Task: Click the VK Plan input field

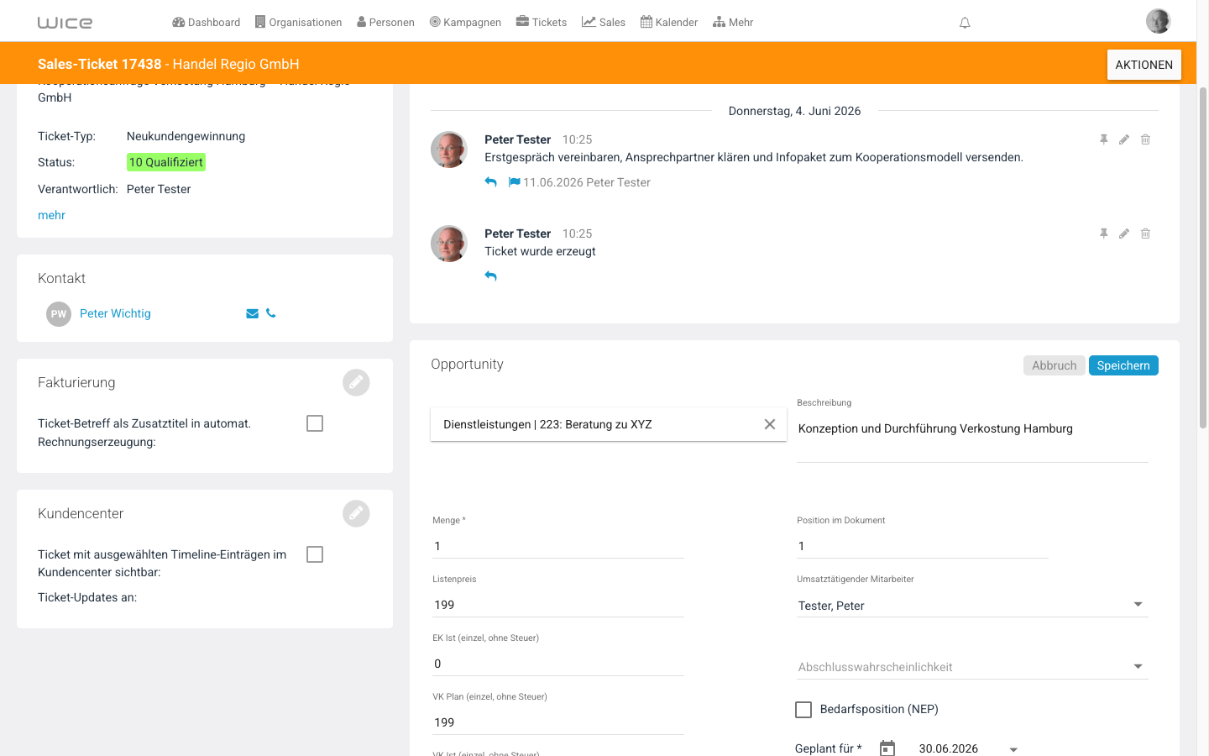Action: 558,722
